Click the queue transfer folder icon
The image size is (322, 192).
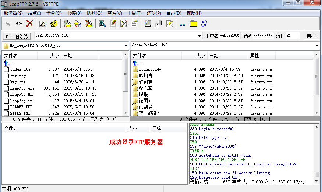78,24
